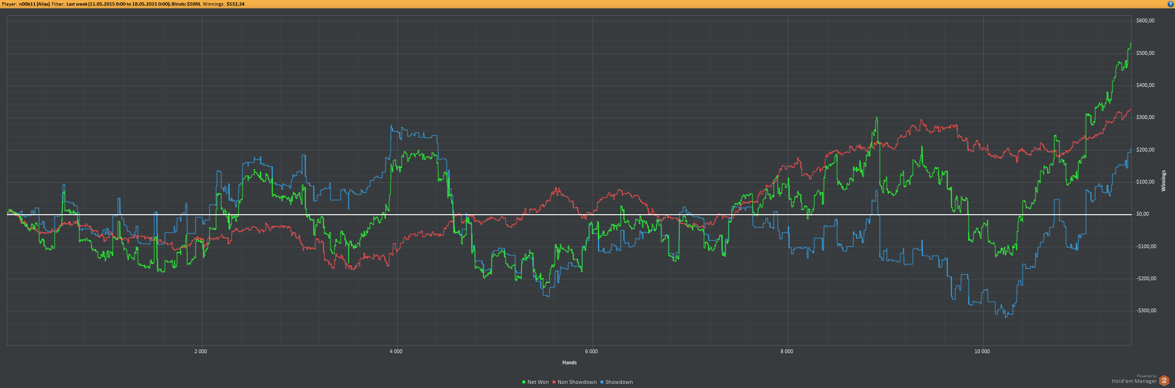Click the $500,00 axis label

pyautogui.click(x=1145, y=53)
